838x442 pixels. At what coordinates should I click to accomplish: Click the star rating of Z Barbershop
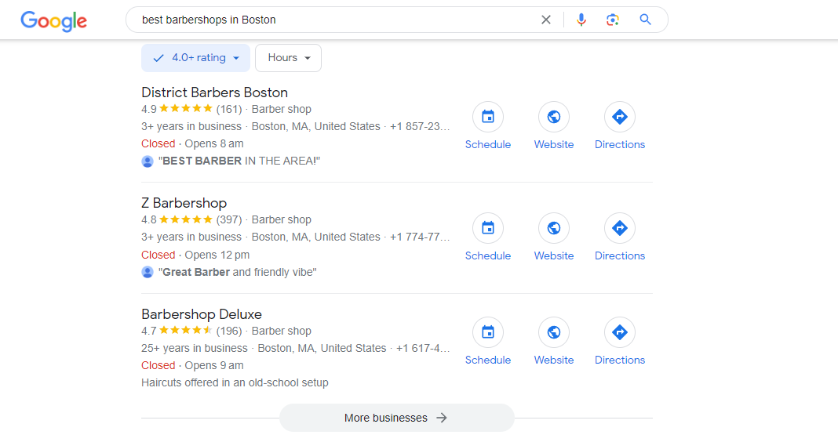pyautogui.click(x=185, y=219)
